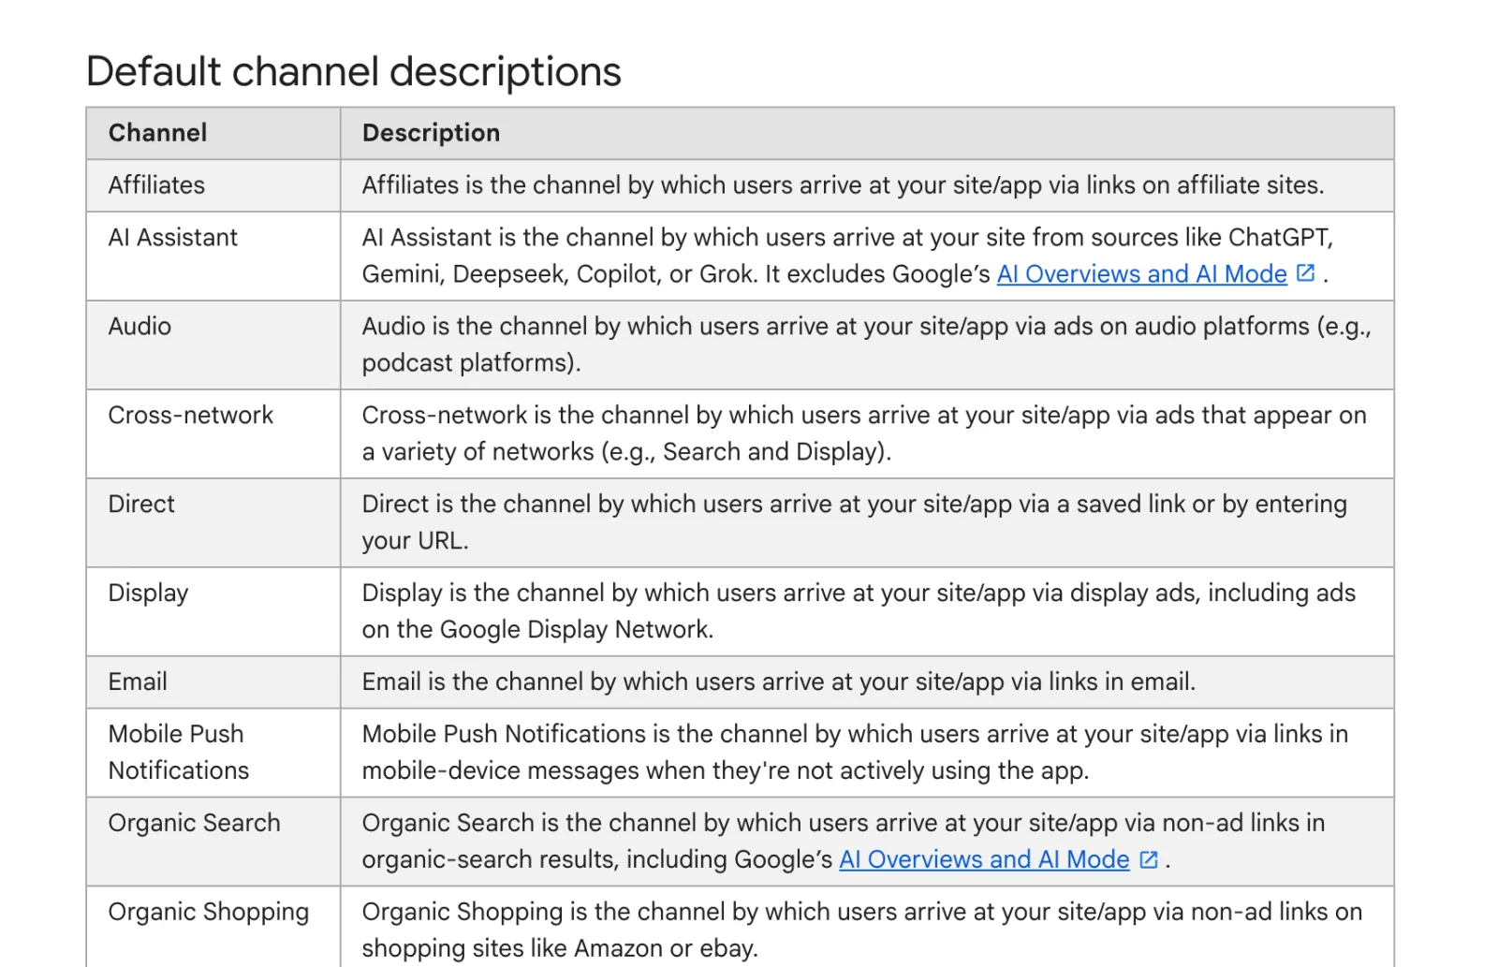
Task: Click the 'Default channel descriptions' heading
Action: pyautogui.click(x=353, y=71)
